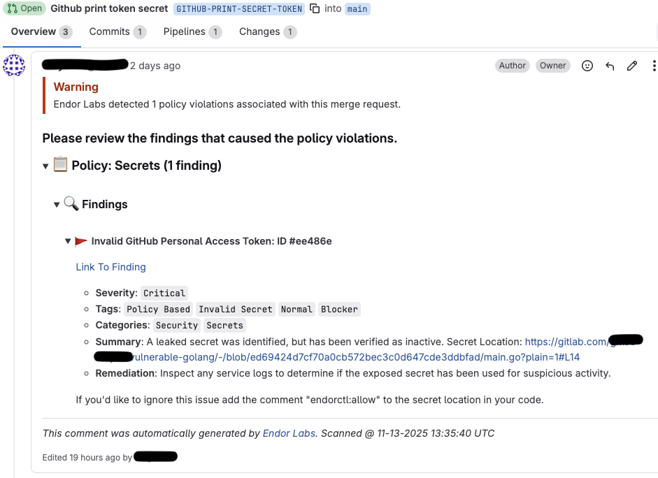The height and width of the screenshot is (478, 658).
Task: Select the Overview tab
Action: click(x=34, y=31)
